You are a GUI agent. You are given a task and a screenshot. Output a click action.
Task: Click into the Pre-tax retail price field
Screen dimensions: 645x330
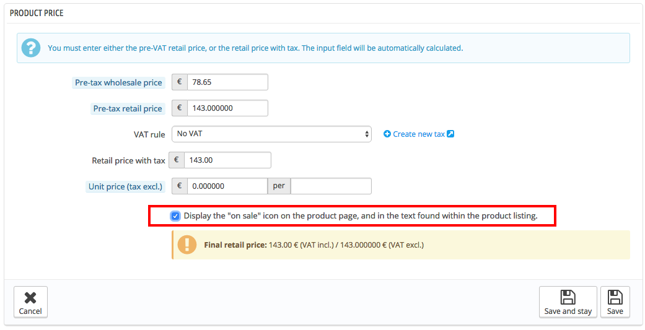coord(227,108)
